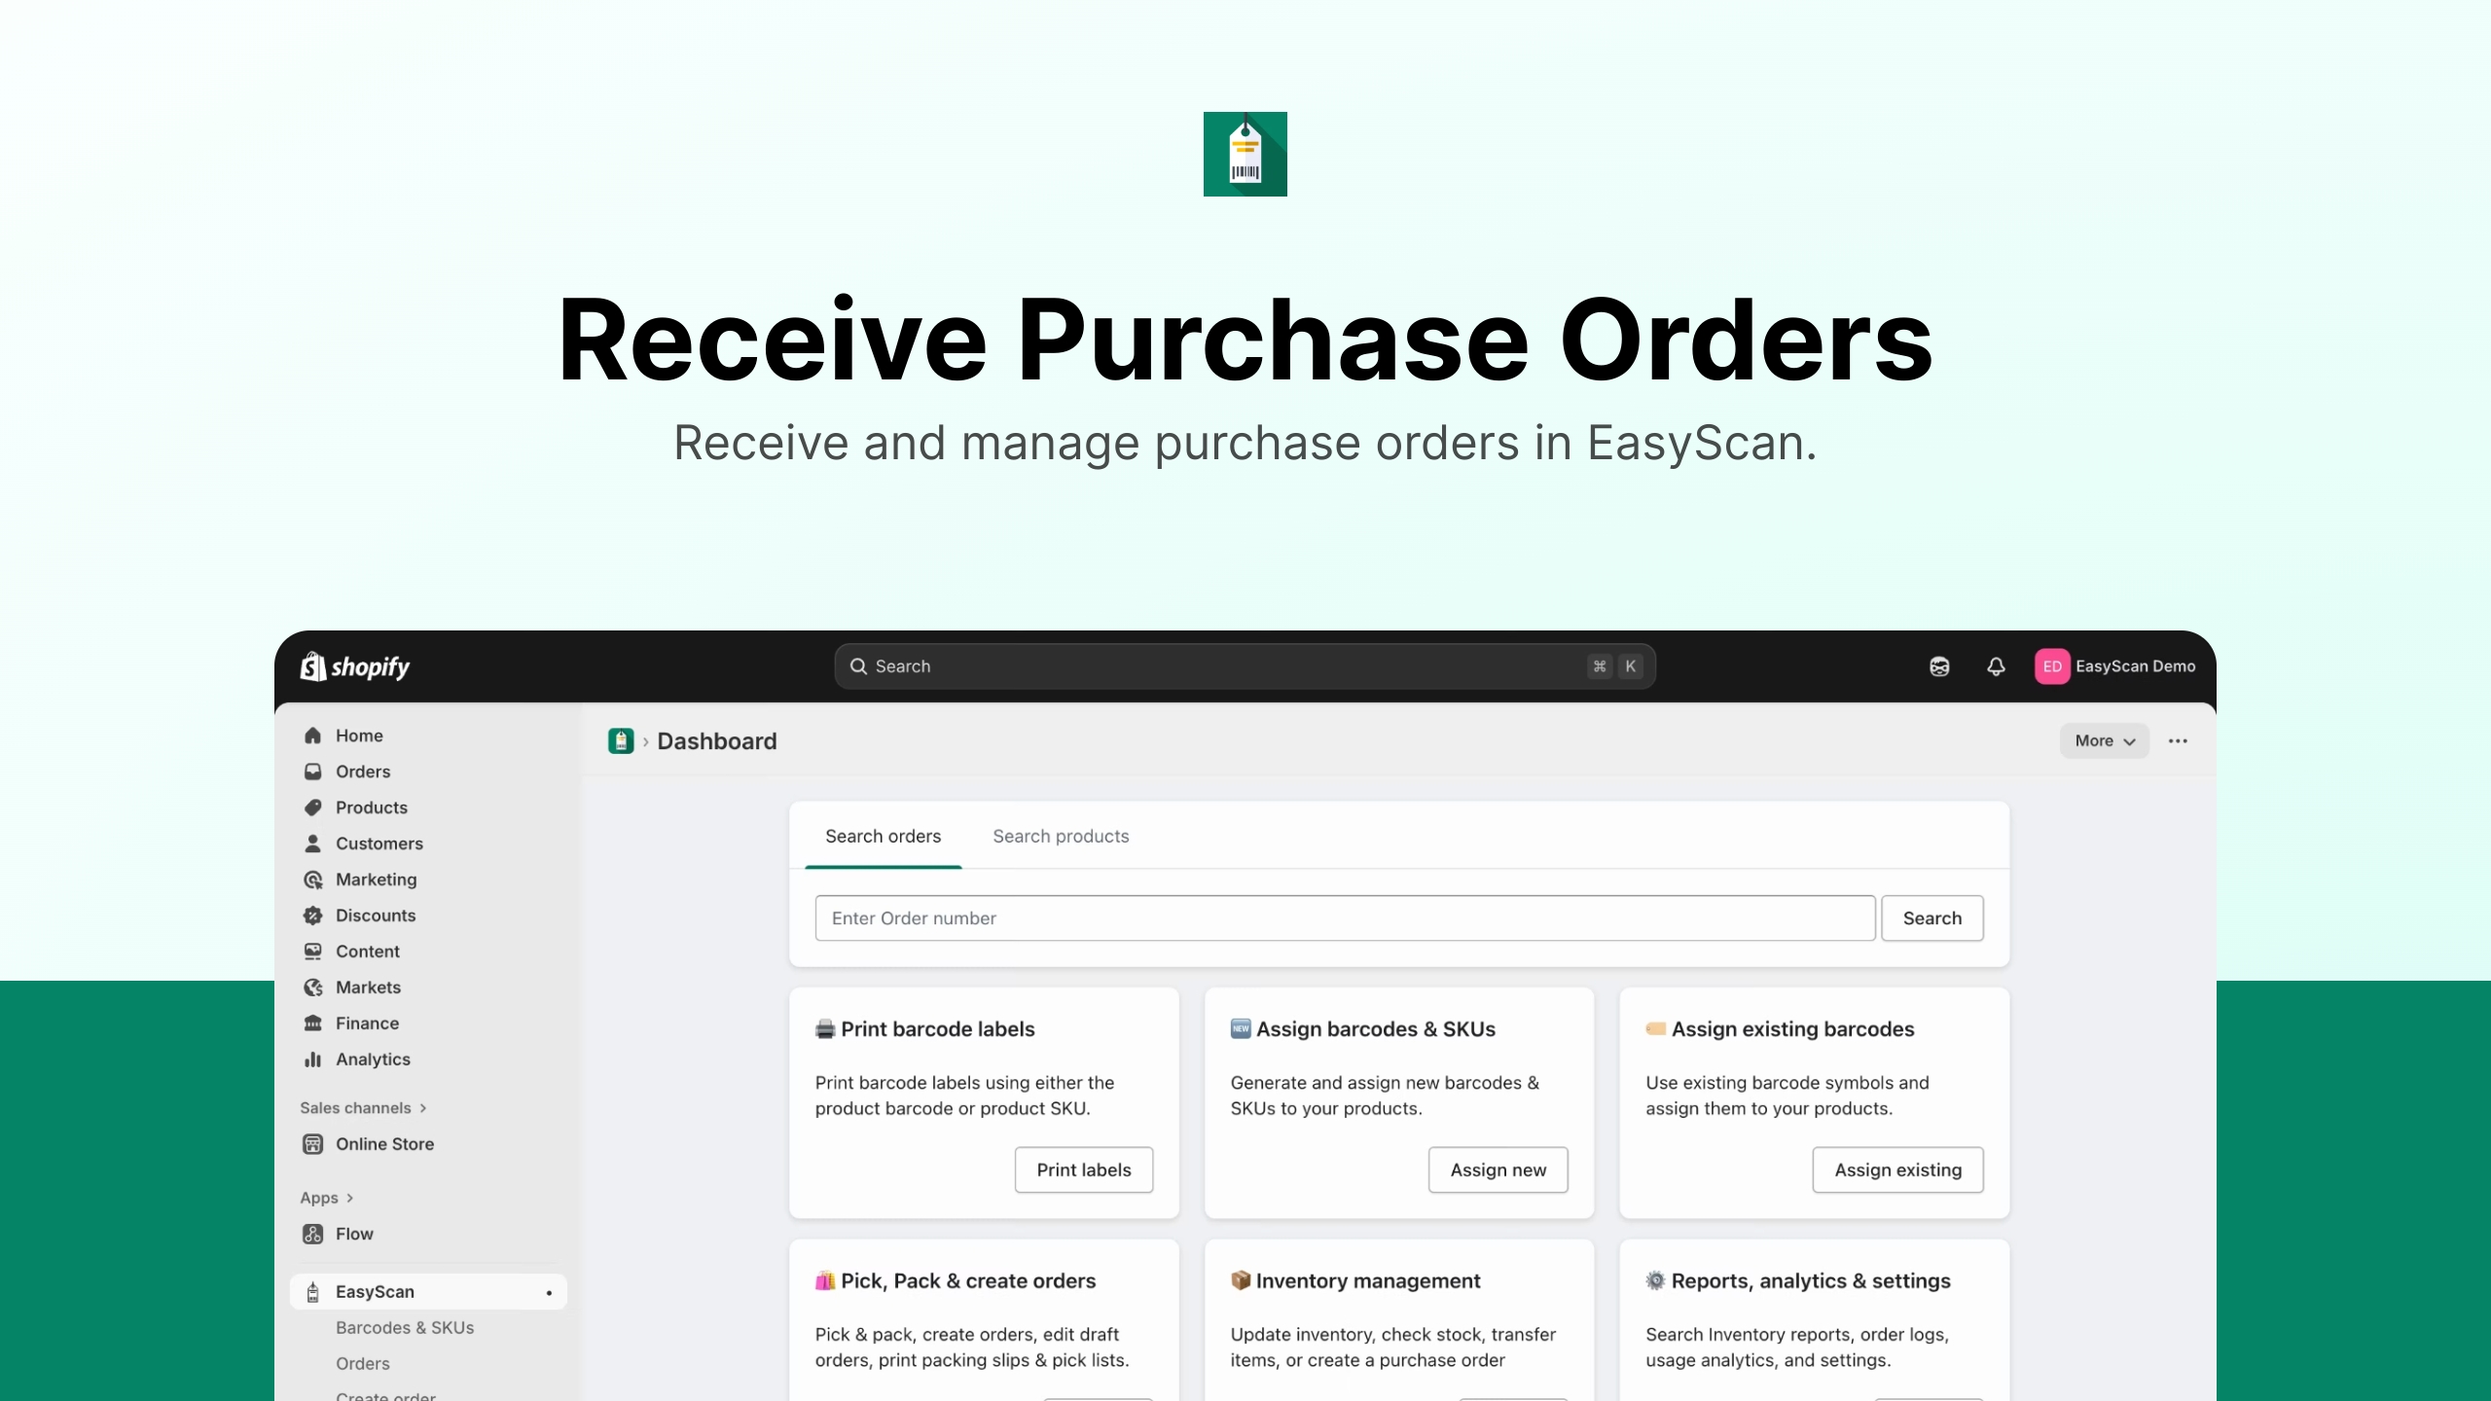Viewport: 2491px width, 1401px height.
Task: Click Print barcode labels card title
Action: (938, 1029)
